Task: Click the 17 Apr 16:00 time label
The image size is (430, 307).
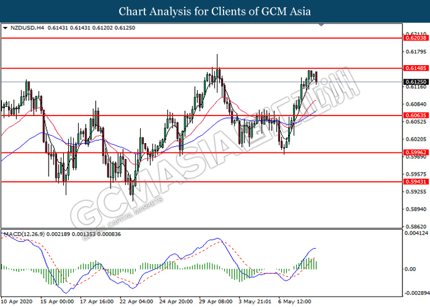Action: 97,301
